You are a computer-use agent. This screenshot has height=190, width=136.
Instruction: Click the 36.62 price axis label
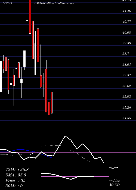[x=127, y=86]
